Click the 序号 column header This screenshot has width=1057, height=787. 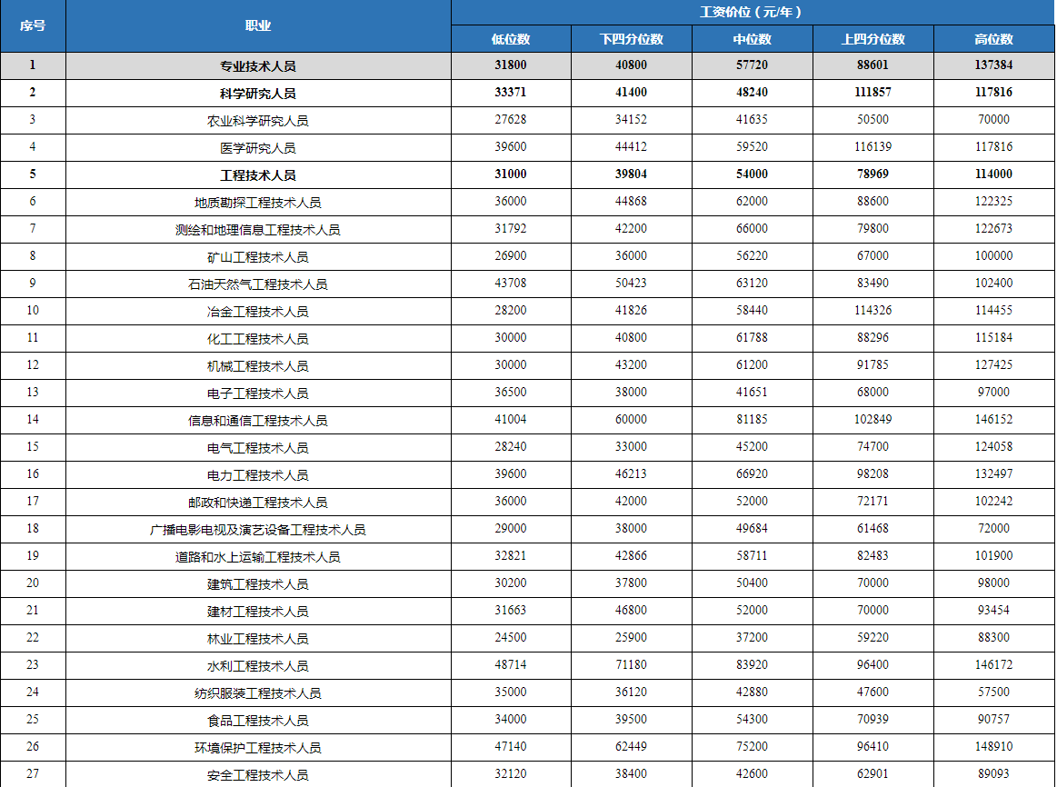point(33,25)
